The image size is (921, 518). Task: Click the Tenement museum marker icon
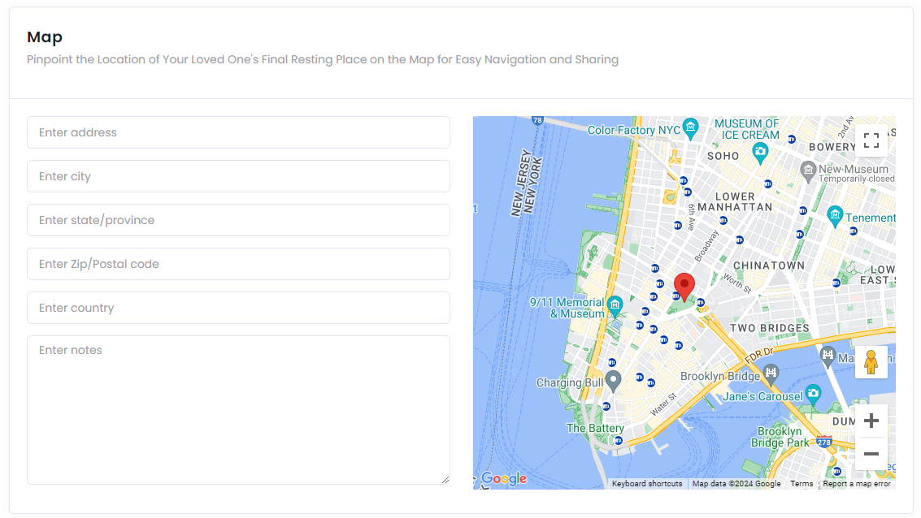coord(835,216)
